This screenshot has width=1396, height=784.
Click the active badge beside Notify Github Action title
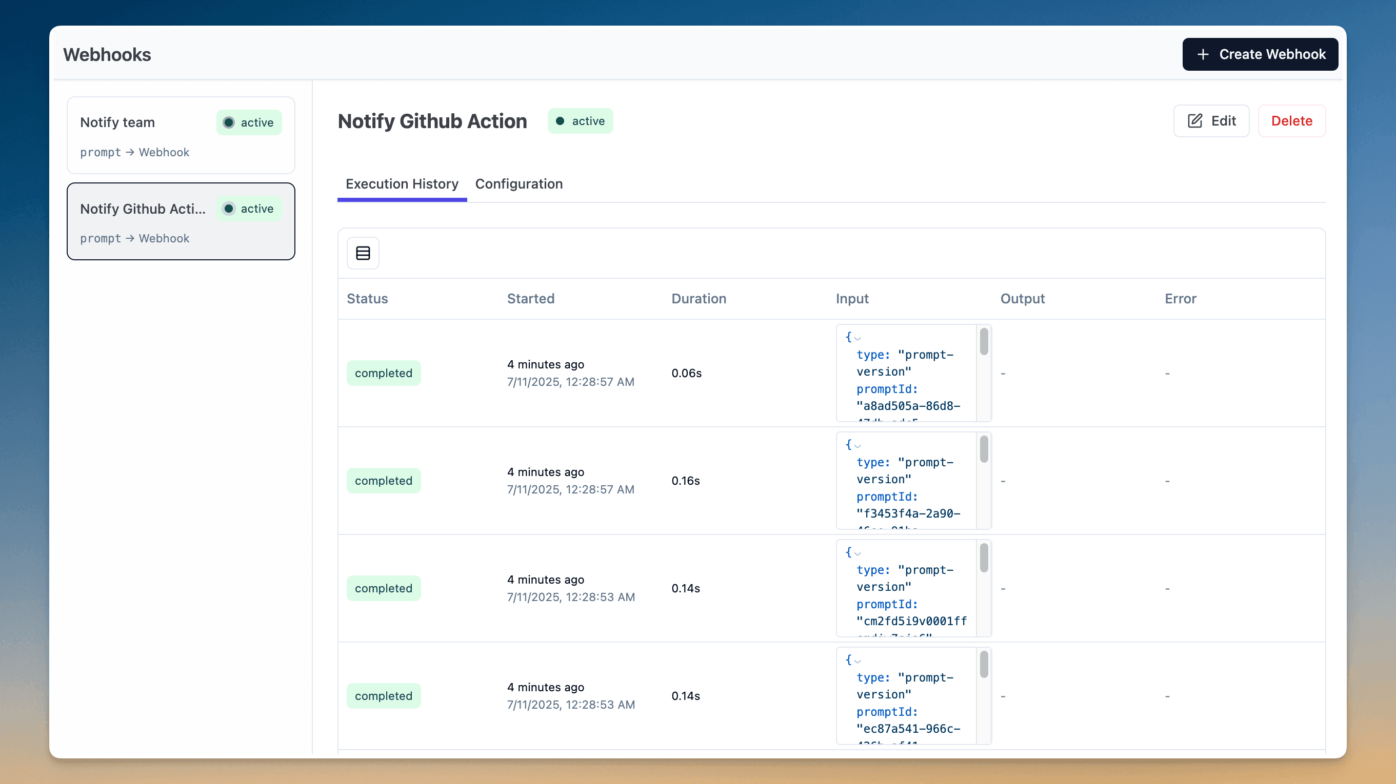coord(580,121)
